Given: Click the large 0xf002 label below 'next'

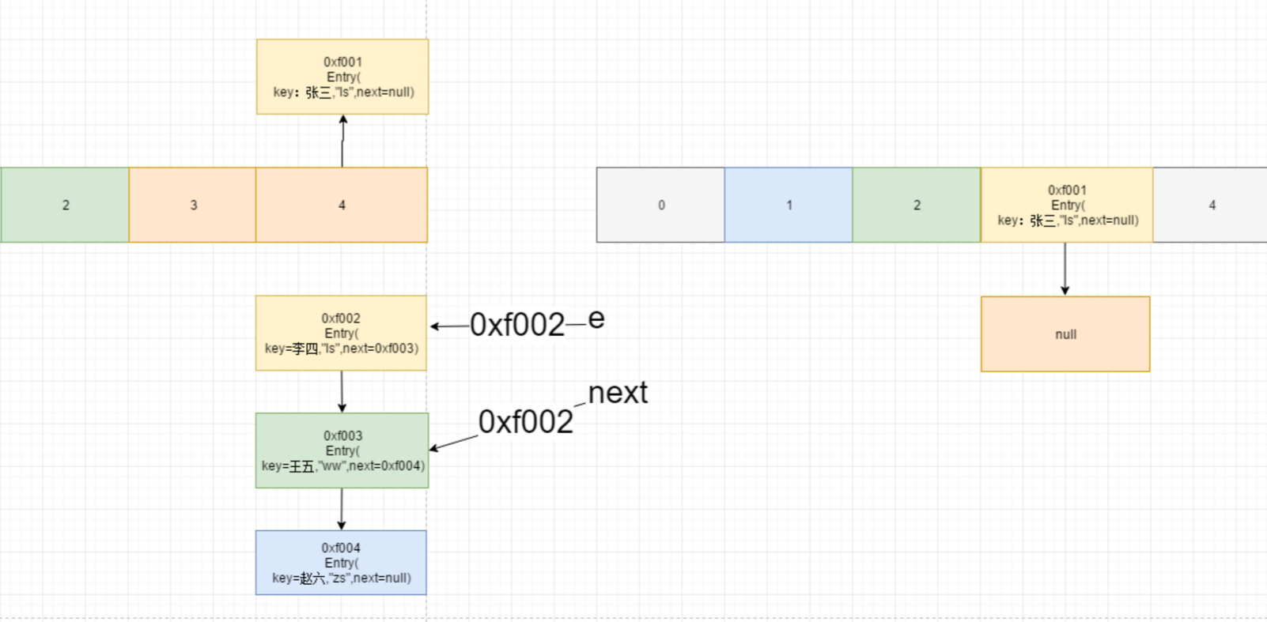Looking at the screenshot, I should 526,422.
